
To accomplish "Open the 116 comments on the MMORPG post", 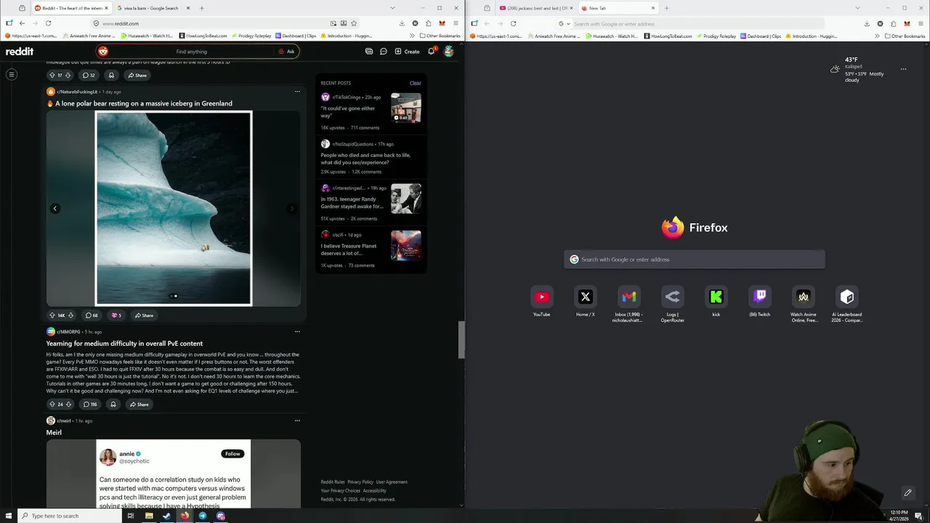I will [x=90, y=405].
